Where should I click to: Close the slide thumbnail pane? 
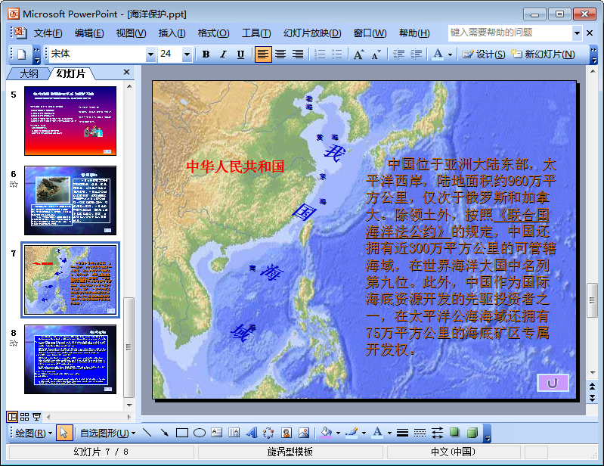(x=127, y=72)
